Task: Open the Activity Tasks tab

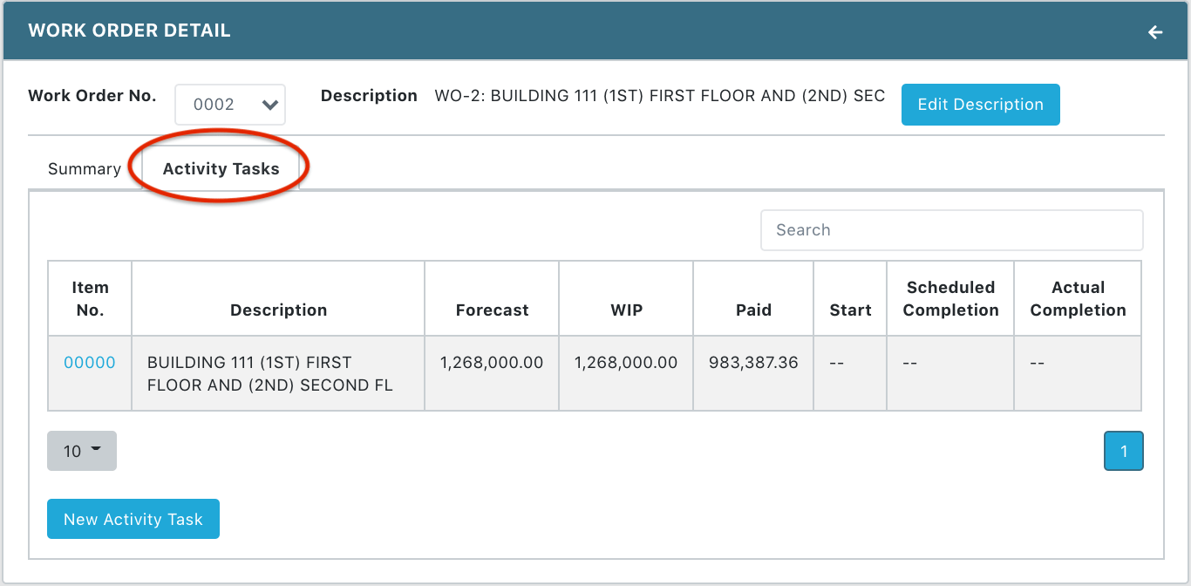Action: coord(220,168)
